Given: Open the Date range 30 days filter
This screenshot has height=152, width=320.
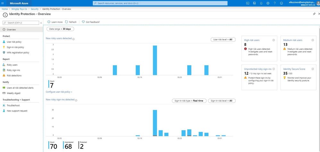Looking at the screenshot, I should coord(60,29).
